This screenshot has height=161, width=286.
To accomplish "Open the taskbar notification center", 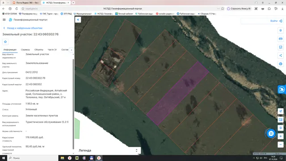I will tap(281, 158).
